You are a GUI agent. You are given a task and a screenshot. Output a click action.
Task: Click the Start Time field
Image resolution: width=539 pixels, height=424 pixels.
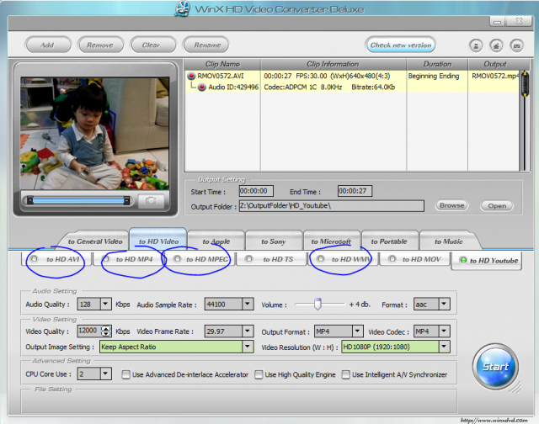(x=256, y=191)
